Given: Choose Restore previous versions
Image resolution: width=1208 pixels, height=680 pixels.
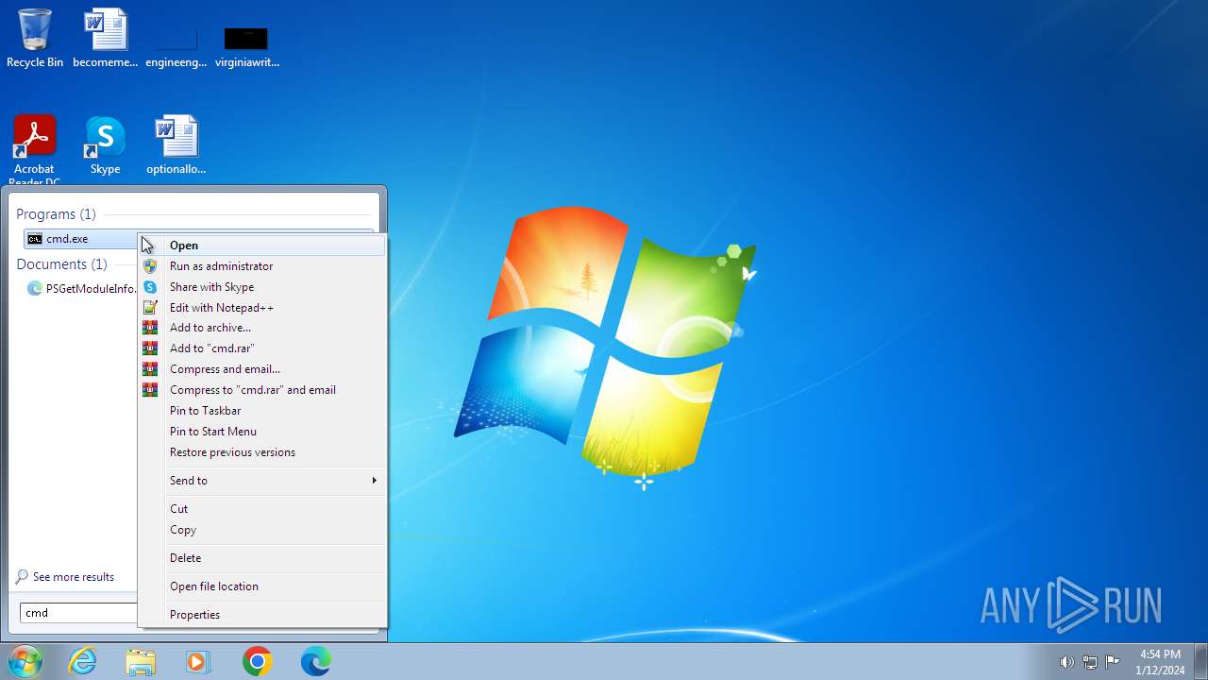Looking at the screenshot, I should click(262, 452).
